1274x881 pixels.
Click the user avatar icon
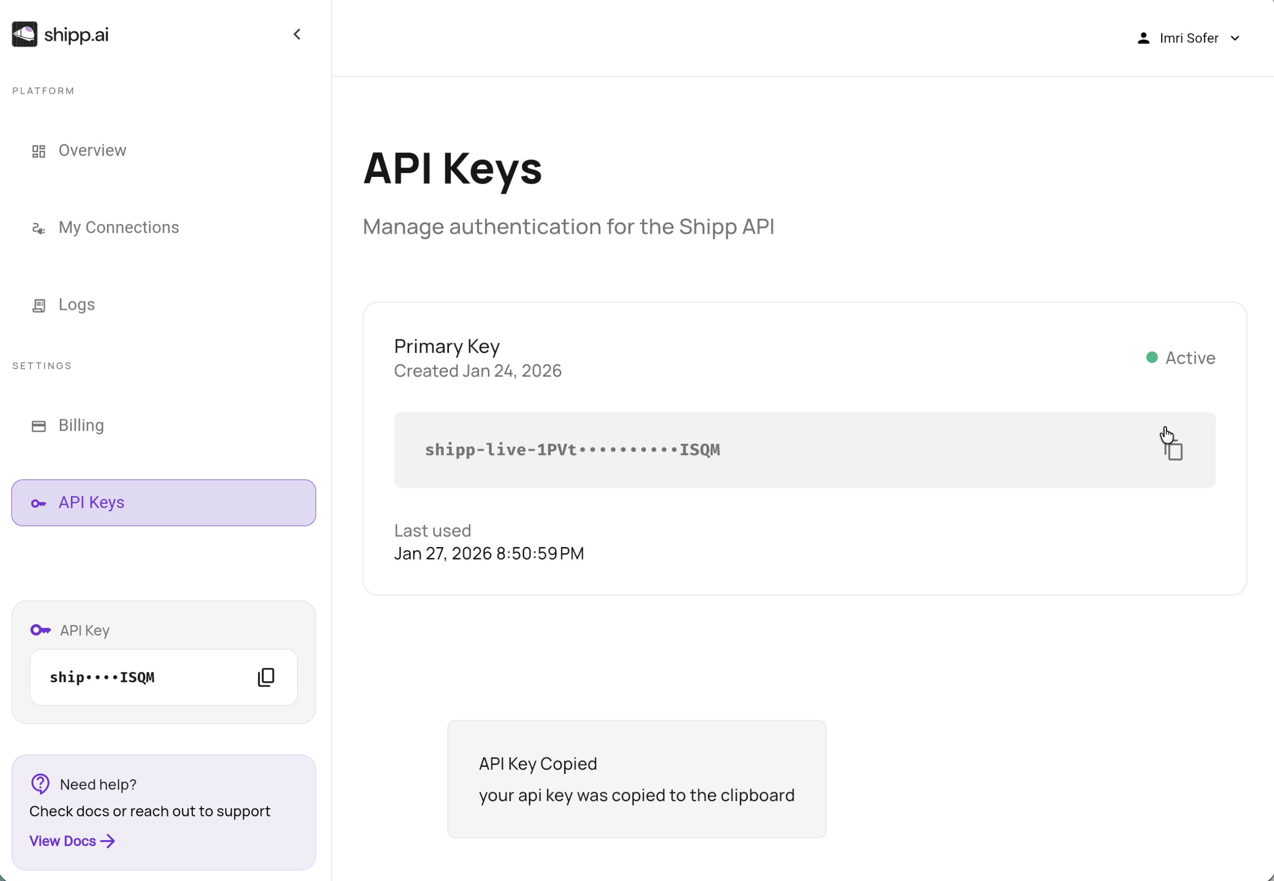[x=1143, y=38]
